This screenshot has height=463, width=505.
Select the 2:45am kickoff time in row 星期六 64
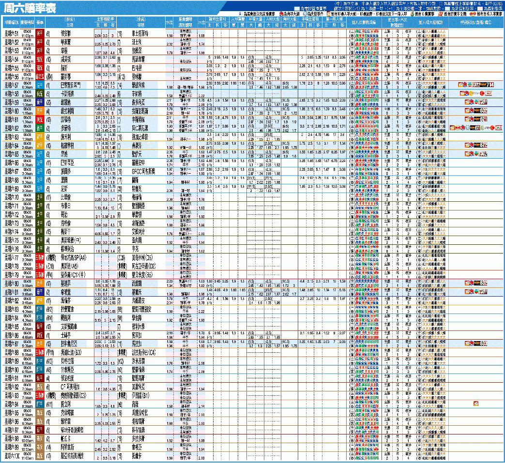pos(28,148)
